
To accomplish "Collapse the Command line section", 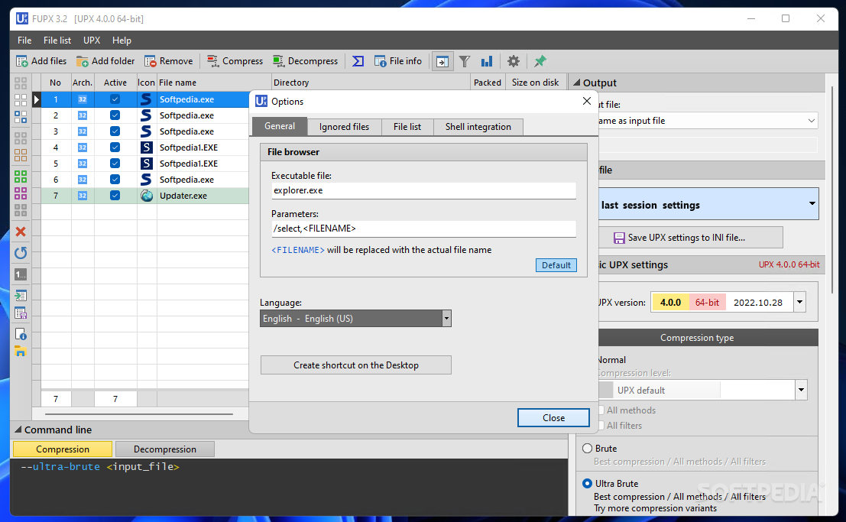I will click(18, 430).
